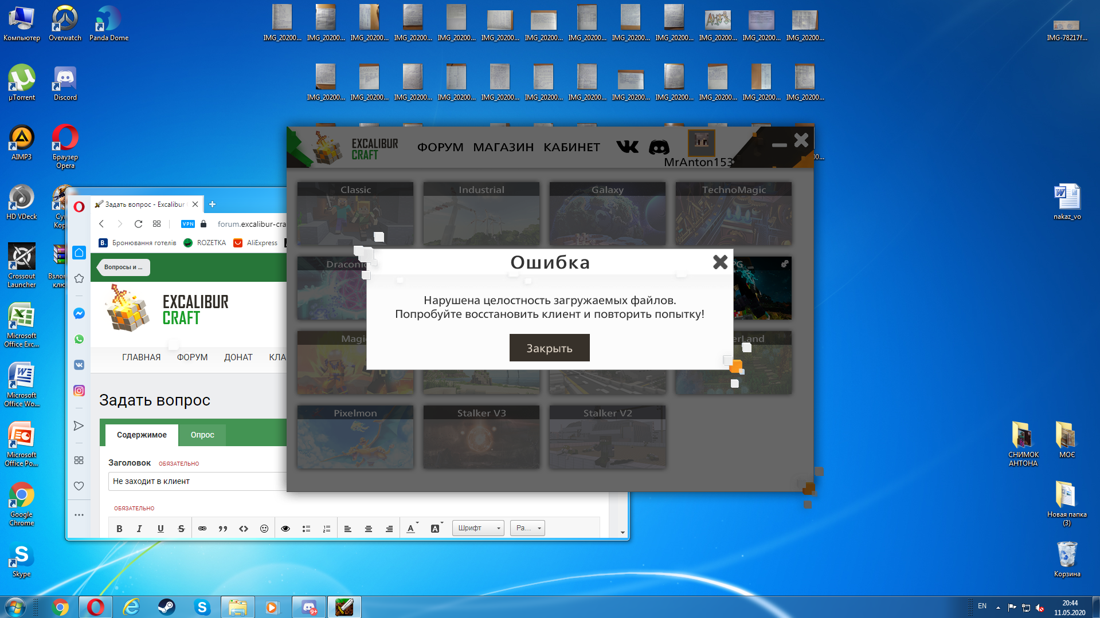Viewport: 1100px width, 618px height.
Task: Toggle italic formatting in the editor
Action: tap(139, 529)
